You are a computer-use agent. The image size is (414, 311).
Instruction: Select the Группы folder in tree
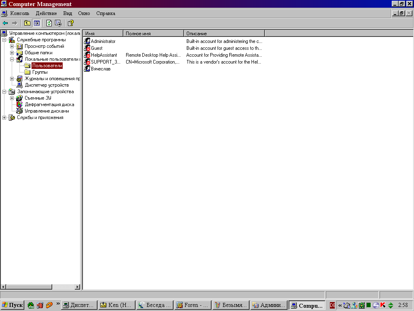coord(40,72)
